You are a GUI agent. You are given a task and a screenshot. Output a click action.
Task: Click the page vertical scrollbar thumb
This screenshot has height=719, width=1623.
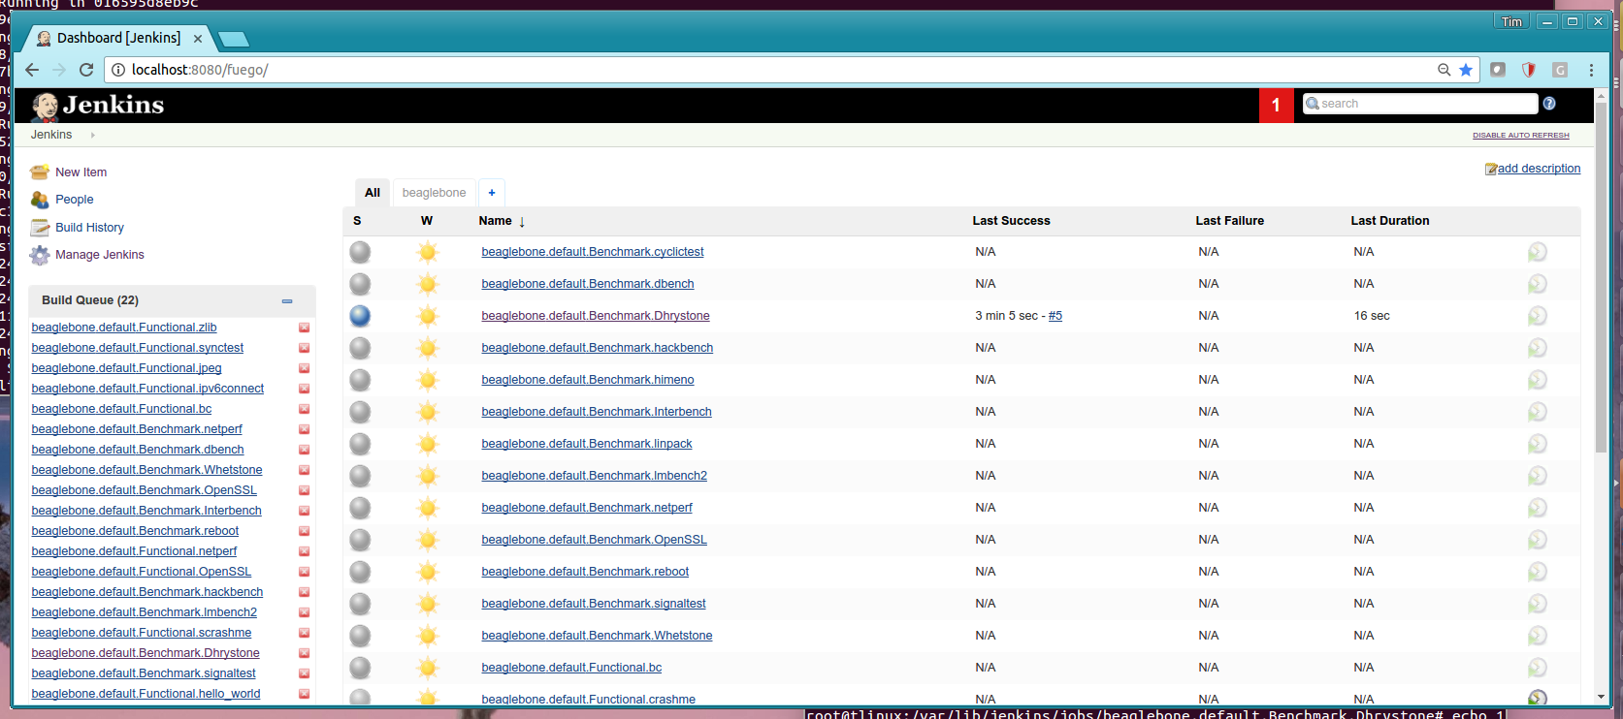tap(1601, 278)
